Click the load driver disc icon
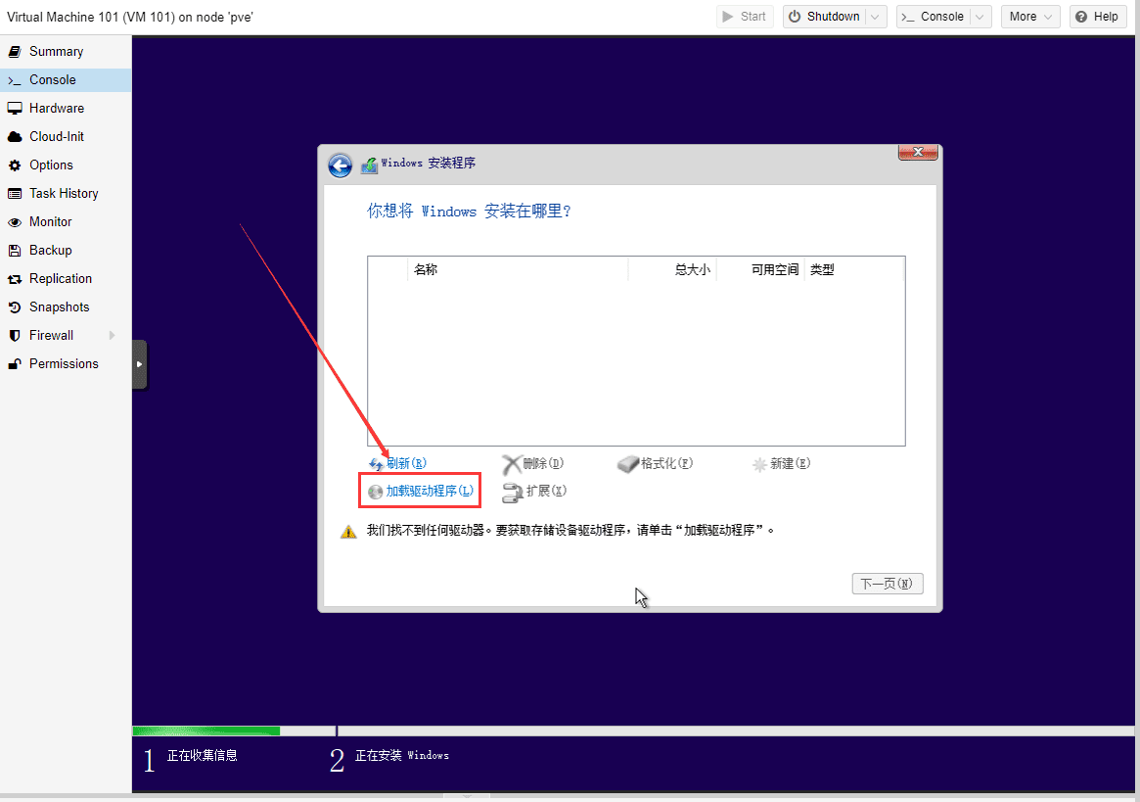 375,492
